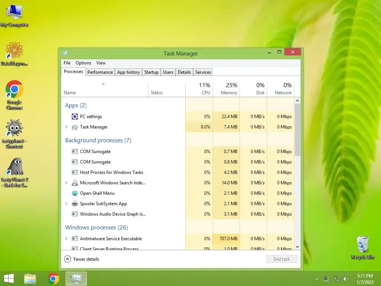The width and height of the screenshot is (381, 286).
Task: Expand Antimalware Service Executable row
Action: 66,239
